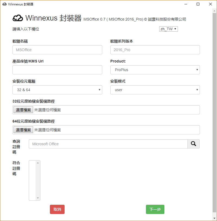Viewport: 217px width, 221px height.
Task: Click 未選擇任何檔案 text under 64位元 path
Action: point(47,130)
